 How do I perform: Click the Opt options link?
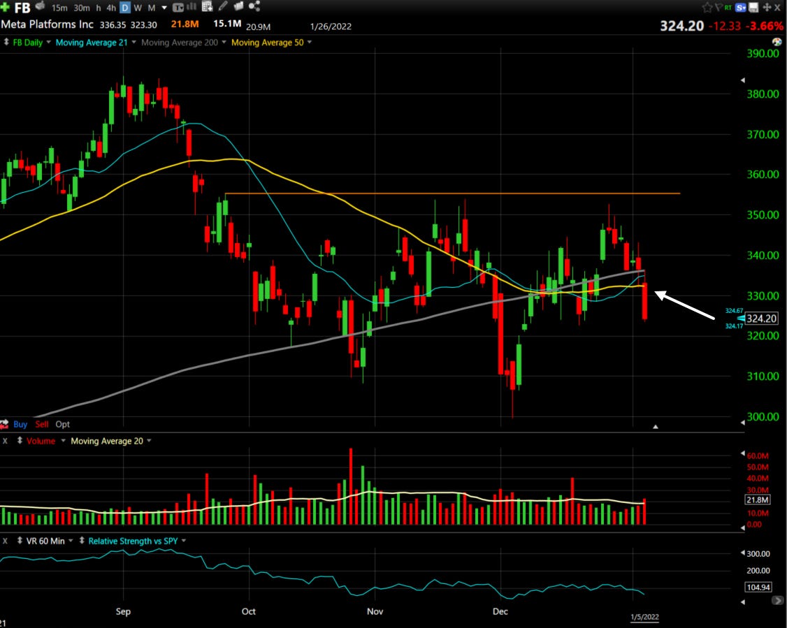(x=63, y=424)
